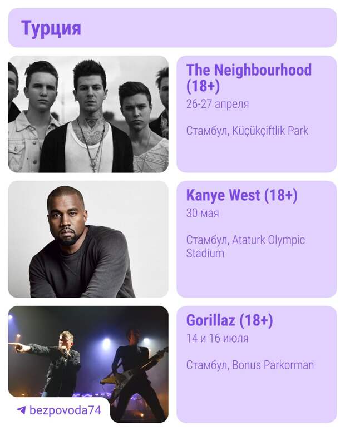The image size is (345, 431).
Task: Click the bright spotlight between Gorillaz performers
Action: click(105, 343)
